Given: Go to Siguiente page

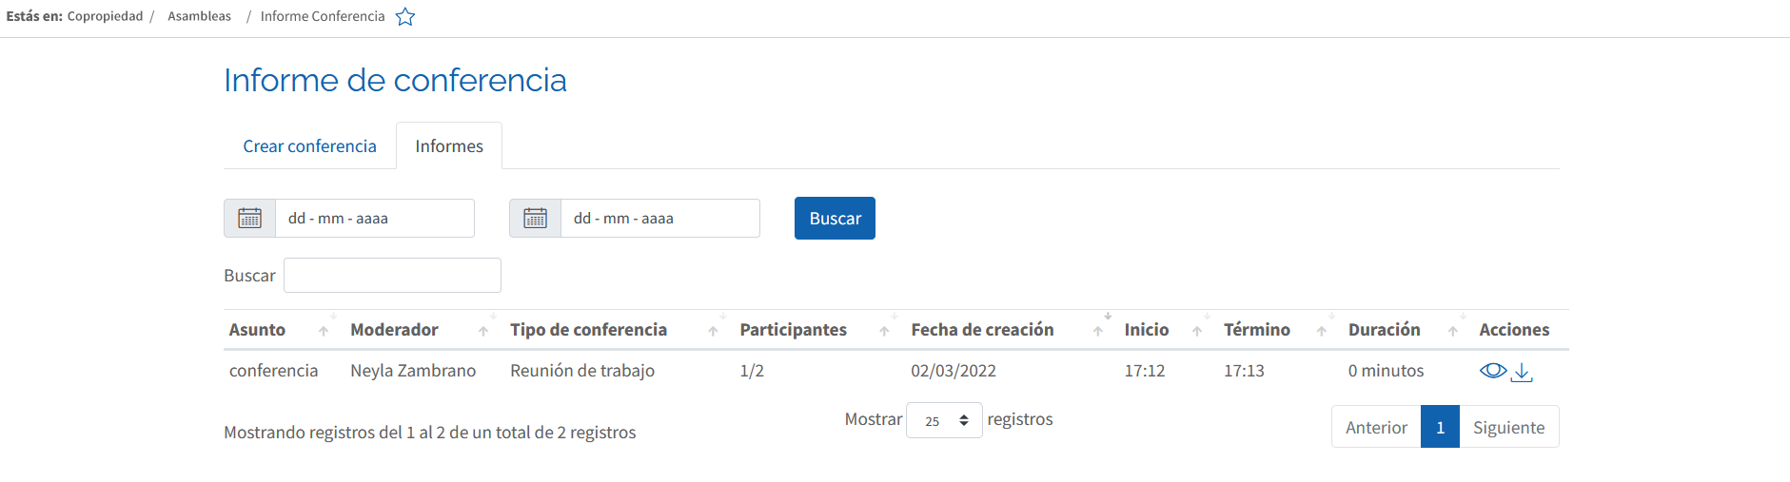Looking at the screenshot, I should (x=1508, y=427).
